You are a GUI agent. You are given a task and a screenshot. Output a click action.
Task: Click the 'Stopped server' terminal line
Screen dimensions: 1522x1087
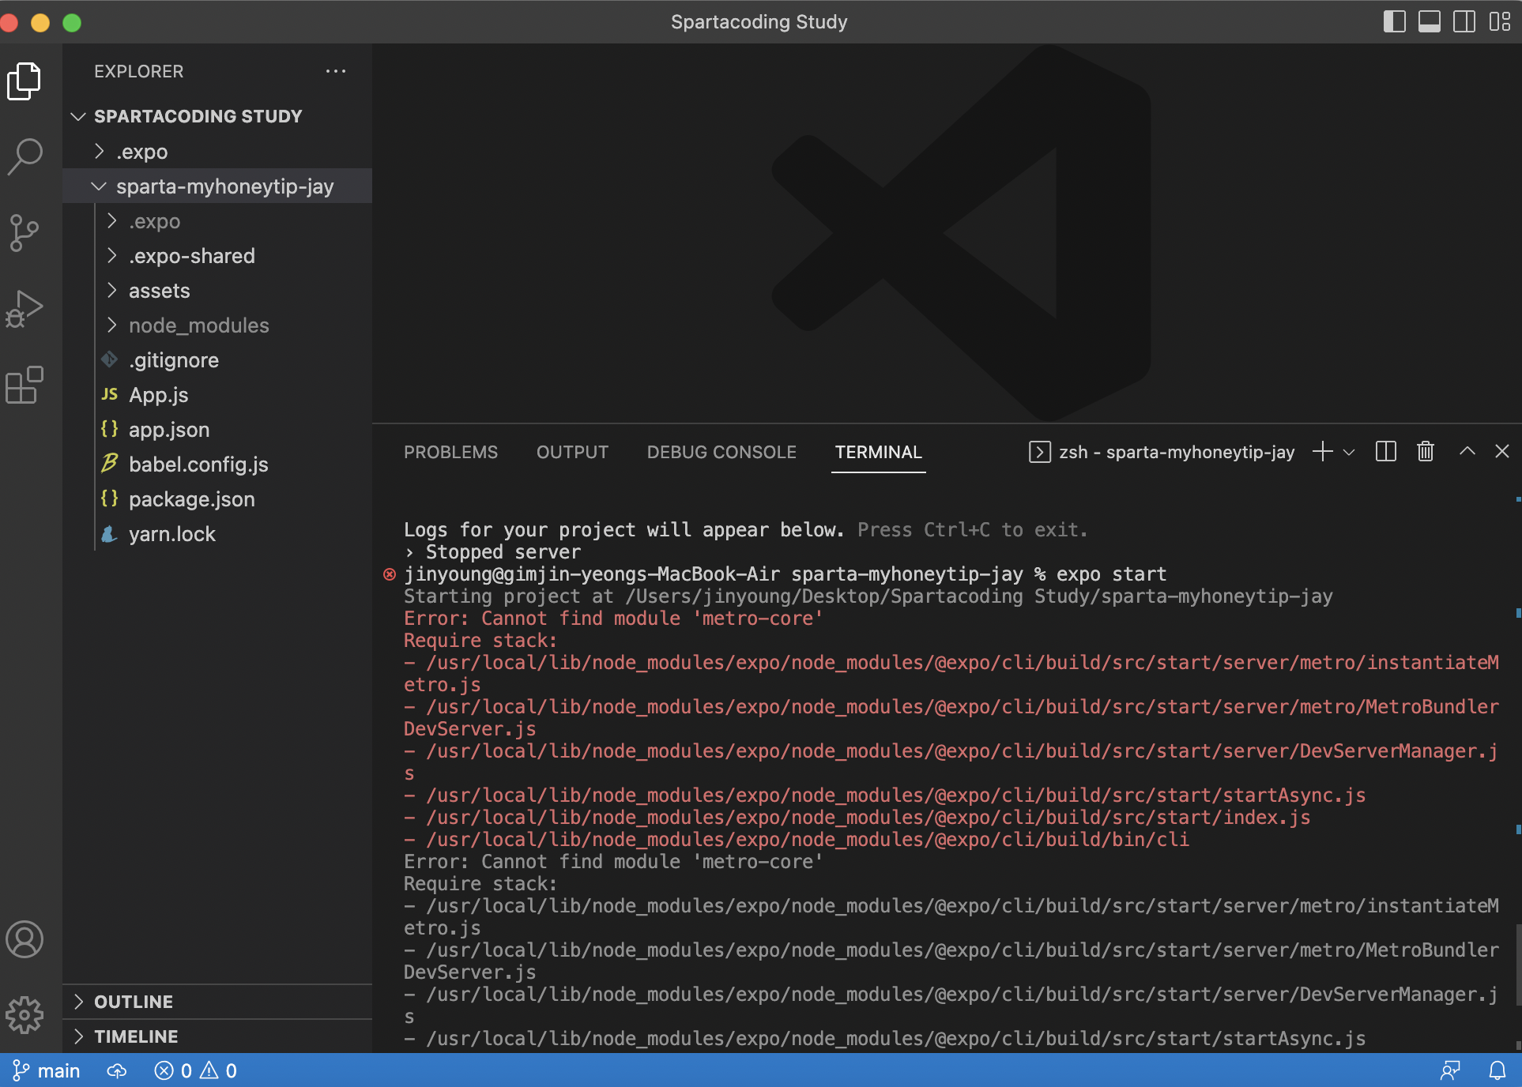coord(503,552)
